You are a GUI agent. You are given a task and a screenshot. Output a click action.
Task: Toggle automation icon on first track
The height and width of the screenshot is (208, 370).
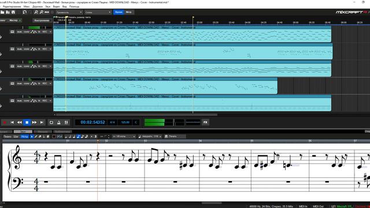34,32
